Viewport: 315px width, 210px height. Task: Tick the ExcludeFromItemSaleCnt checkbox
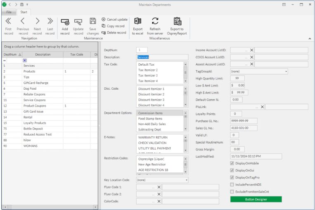pyautogui.click(x=232, y=191)
